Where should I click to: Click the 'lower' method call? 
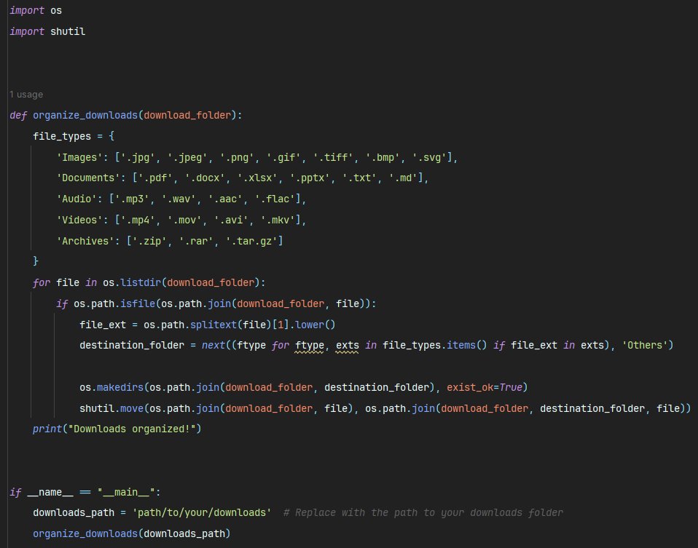[x=310, y=325]
